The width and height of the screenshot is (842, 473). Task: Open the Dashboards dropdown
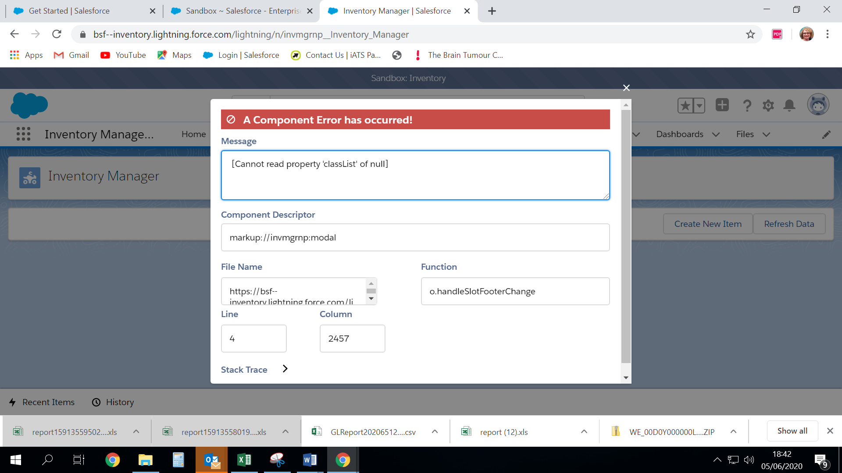point(679,134)
